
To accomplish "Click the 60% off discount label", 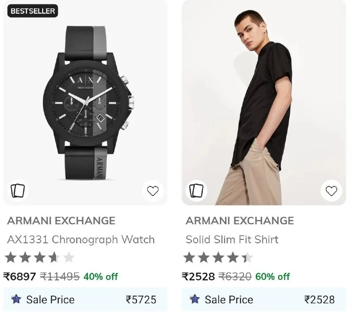I will point(272,276).
